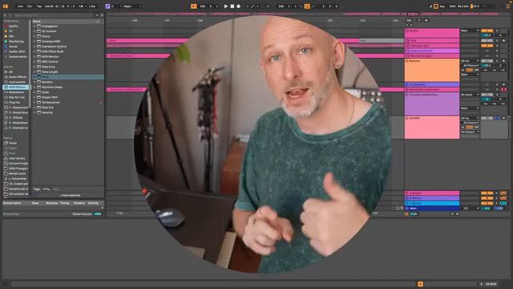Toggle the computer MIDI keyboard icon
This screenshot has height=289, width=513.
436,6
